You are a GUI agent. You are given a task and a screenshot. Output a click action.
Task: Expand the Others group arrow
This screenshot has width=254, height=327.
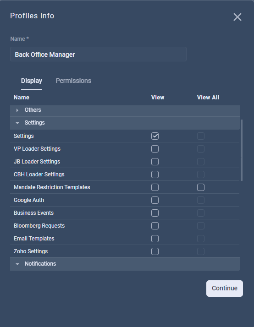tap(17, 110)
